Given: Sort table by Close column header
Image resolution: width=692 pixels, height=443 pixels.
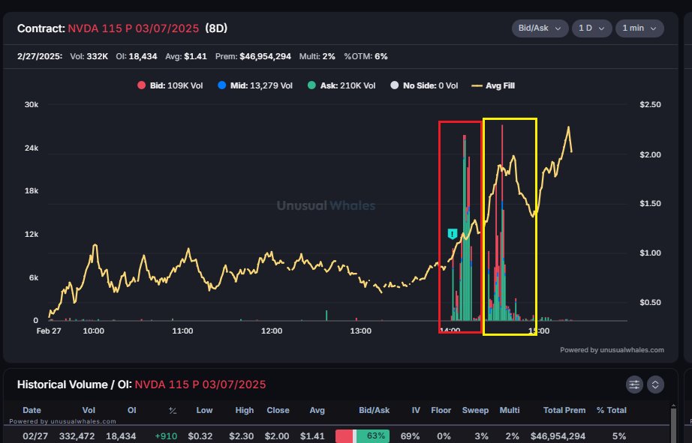Looking at the screenshot, I should 278,410.
